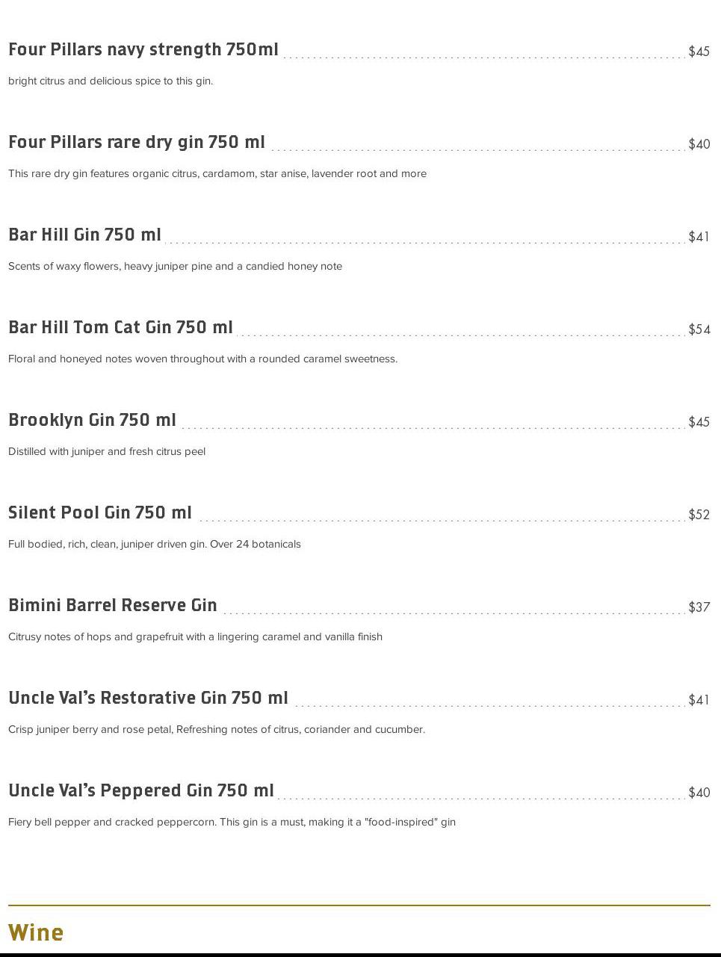Image resolution: width=721 pixels, height=957 pixels.
Task: Click the juniper berry and rose petal description
Action: [217, 729]
